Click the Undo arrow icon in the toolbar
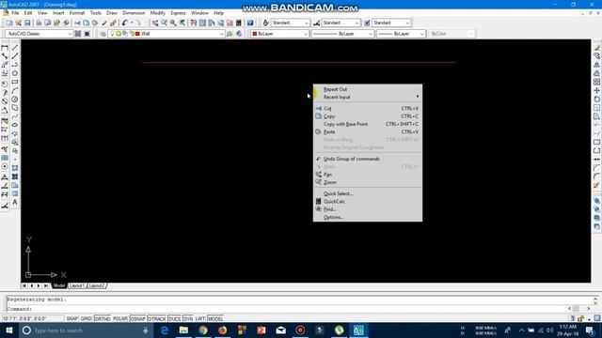Screen dimensions: 602x338 tap(124, 23)
